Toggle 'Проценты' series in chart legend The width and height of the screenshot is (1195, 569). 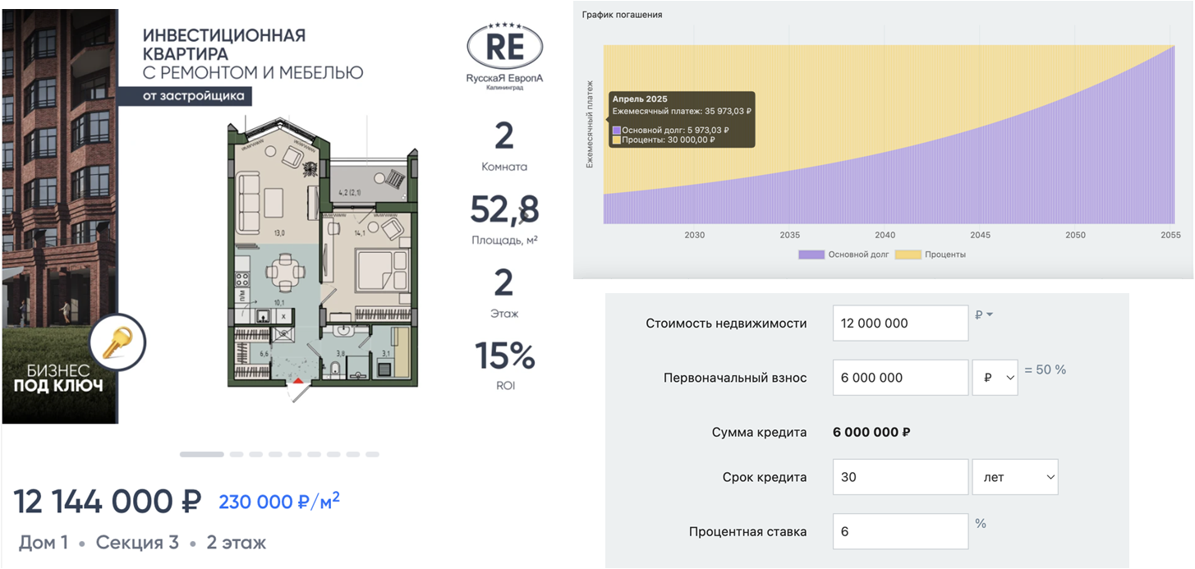click(930, 255)
